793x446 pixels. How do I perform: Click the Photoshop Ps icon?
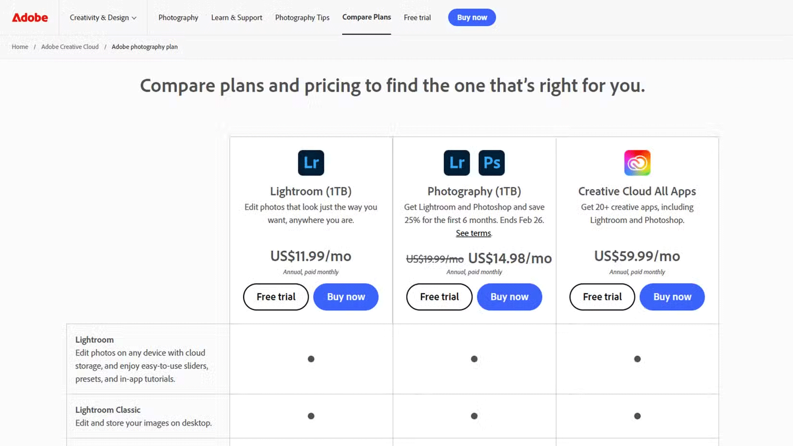coord(491,162)
